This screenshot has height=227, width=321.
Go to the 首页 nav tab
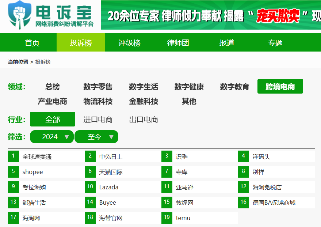point(32,43)
